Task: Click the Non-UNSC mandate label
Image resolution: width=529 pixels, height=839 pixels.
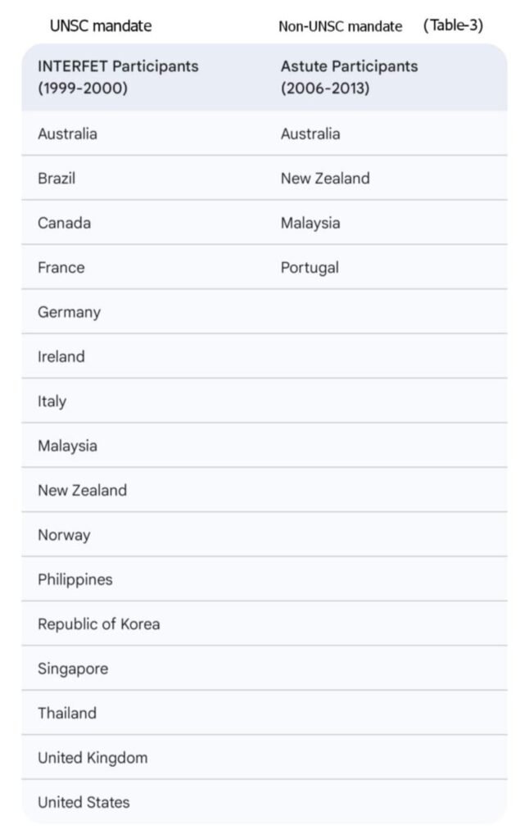Action: click(x=340, y=26)
